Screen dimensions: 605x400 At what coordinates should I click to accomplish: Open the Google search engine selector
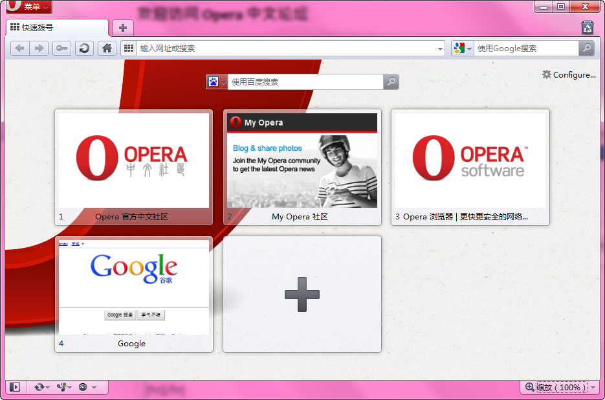pyautogui.click(x=463, y=49)
